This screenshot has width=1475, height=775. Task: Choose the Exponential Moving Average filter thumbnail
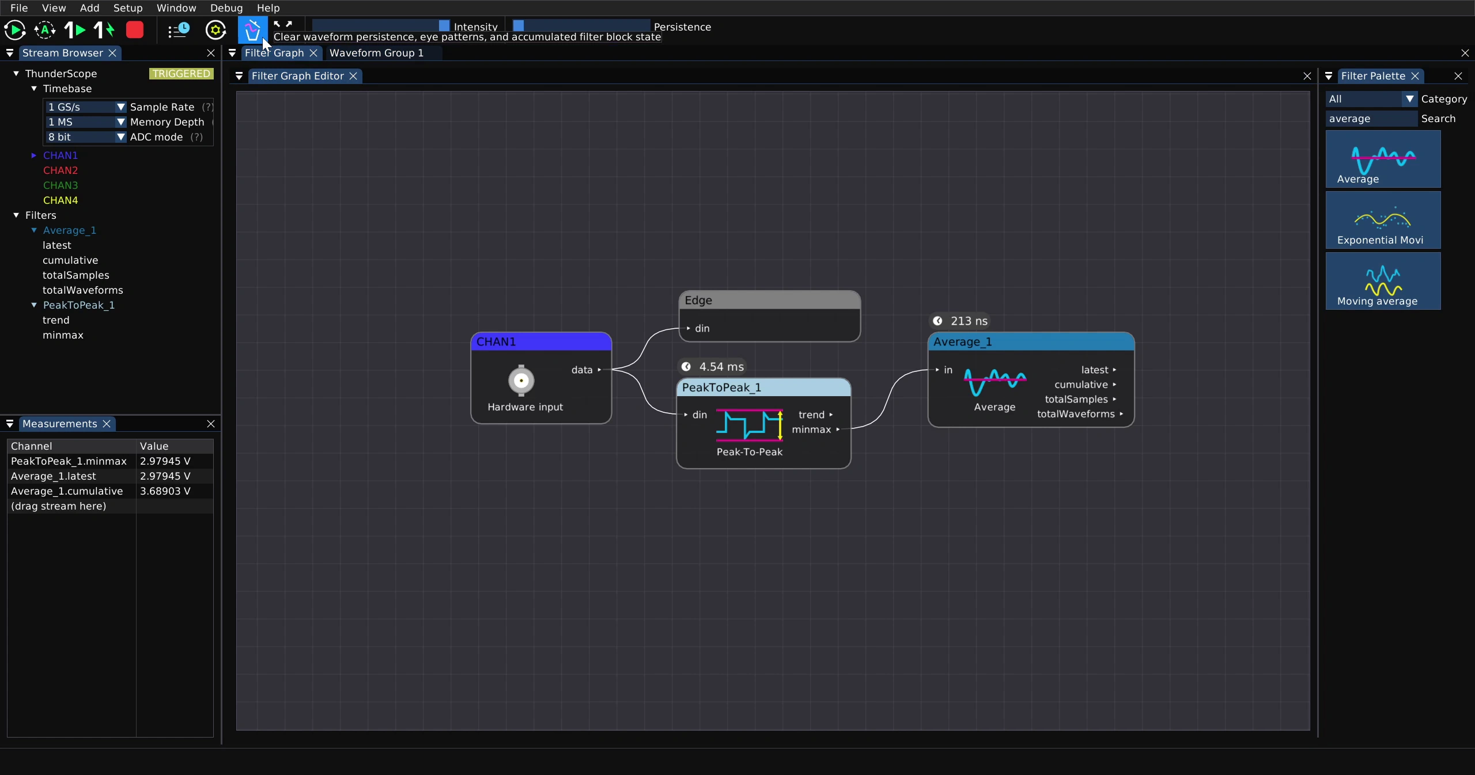1383,220
